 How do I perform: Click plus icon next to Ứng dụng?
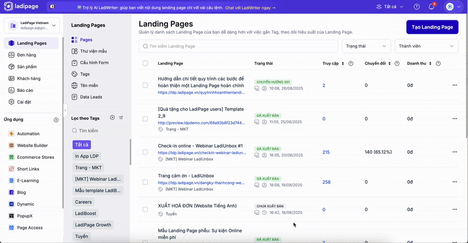coord(56,120)
